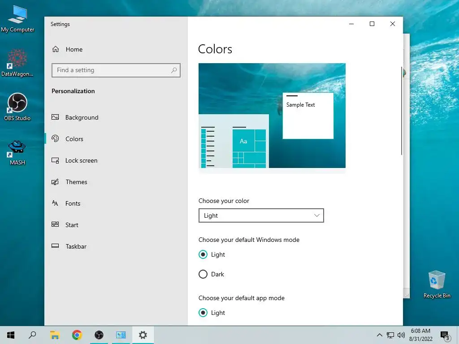Click the Lock screen icon in sidebar
This screenshot has height=344, width=459.
pyautogui.click(x=55, y=160)
